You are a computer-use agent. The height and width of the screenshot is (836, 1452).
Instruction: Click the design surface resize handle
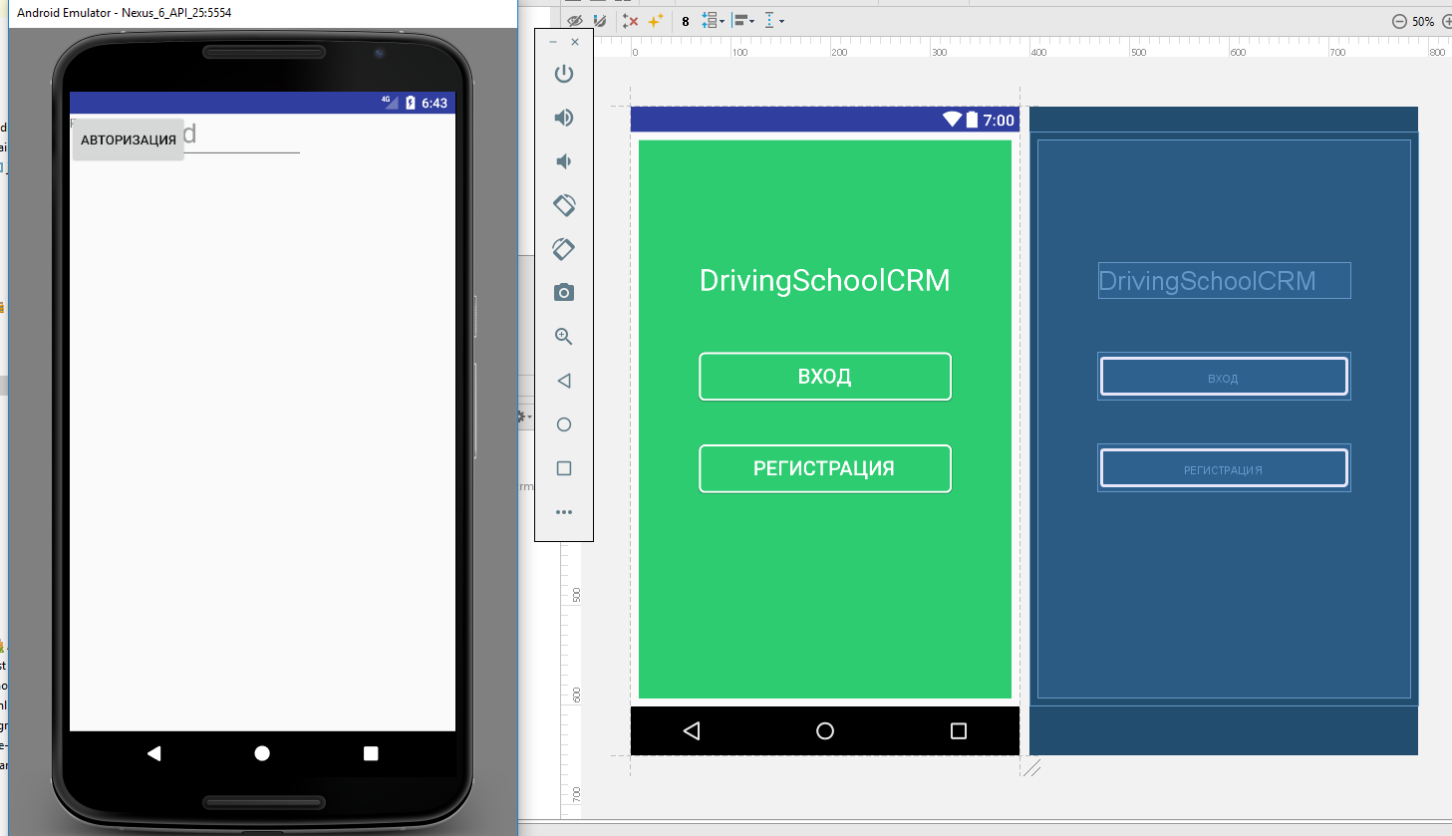coord(1032,768)
